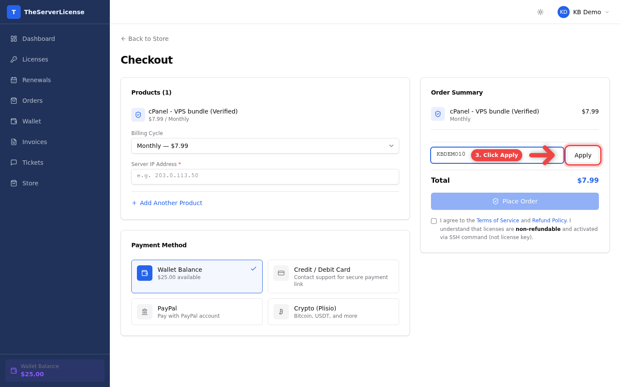The image size is (620, 387).
Task: Click the Apply coupon button
Action: [583, 155]
